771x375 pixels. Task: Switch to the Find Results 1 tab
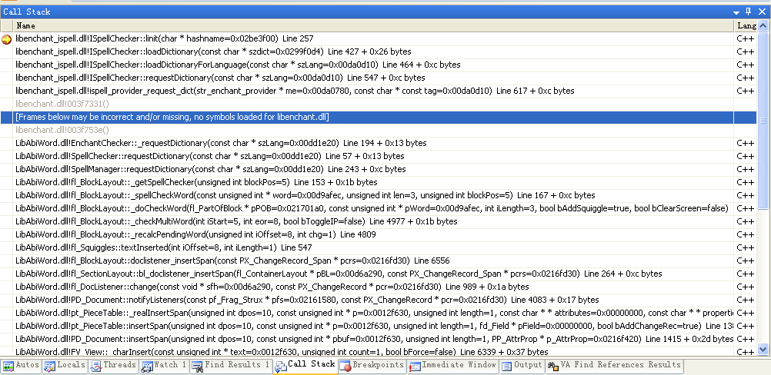click(231, 365)
